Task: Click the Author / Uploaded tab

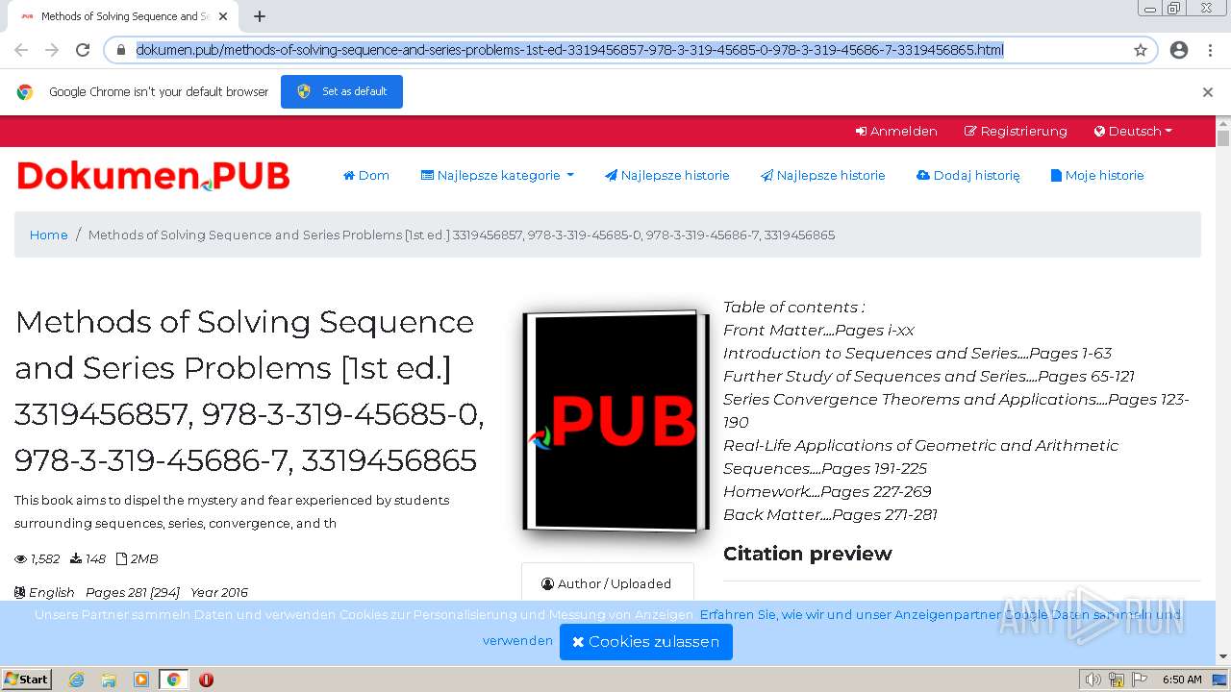Action: (x=607, y=583)
